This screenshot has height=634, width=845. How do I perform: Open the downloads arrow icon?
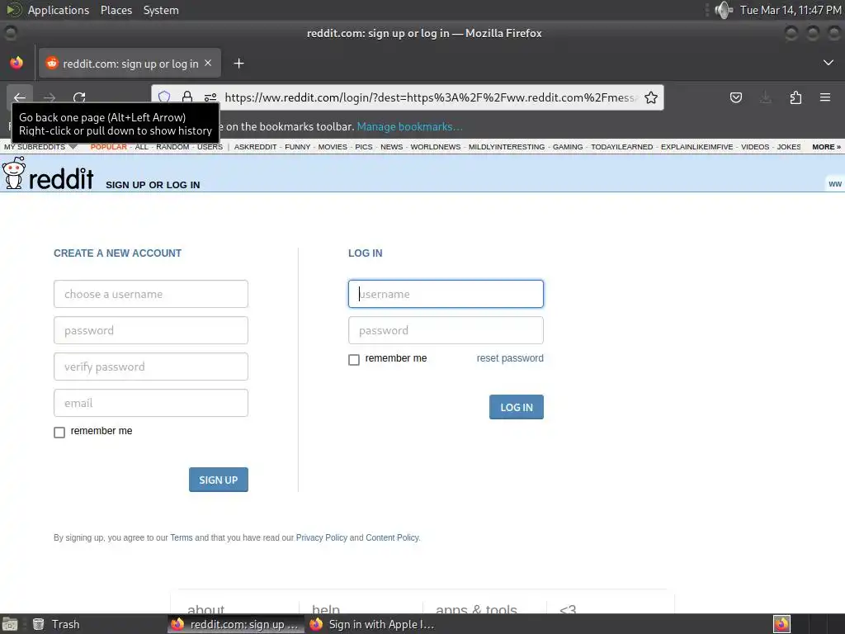click(x=765, y=97)
